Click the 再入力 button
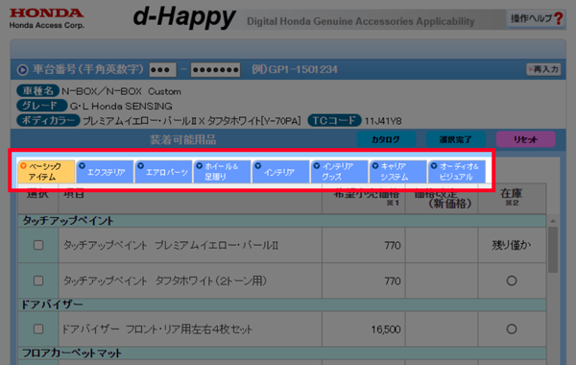The height and width of the screenshot is (365, 576). pyautogui.click(x=543, y=69)
